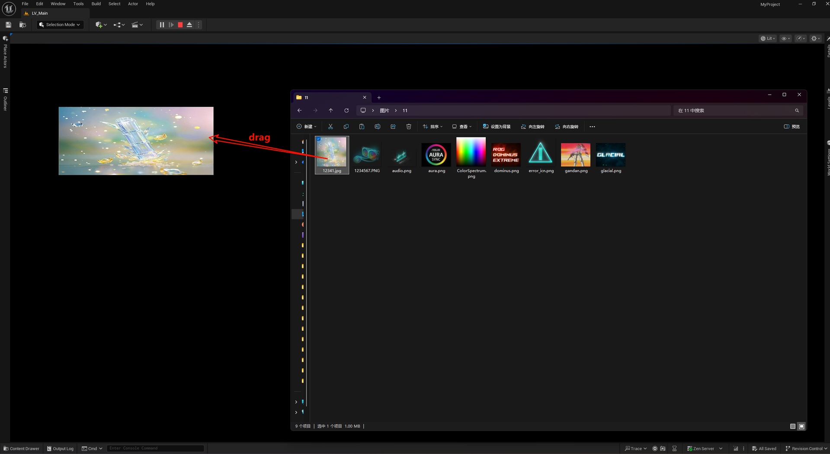Open the 排序 sort dropdown
830x454 pixels.
pyautogui.click(x=433, y=127)
